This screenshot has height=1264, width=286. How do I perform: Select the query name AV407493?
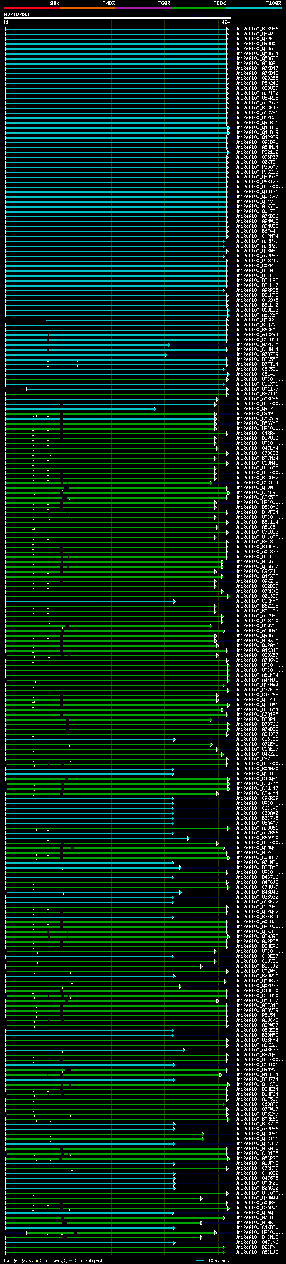point(17,14)
